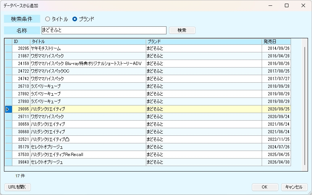The width and height of the screenshot is (312, 195).
Task: Select the ハミダシクリエイティブ凸 row
Action: coord(88,139)
